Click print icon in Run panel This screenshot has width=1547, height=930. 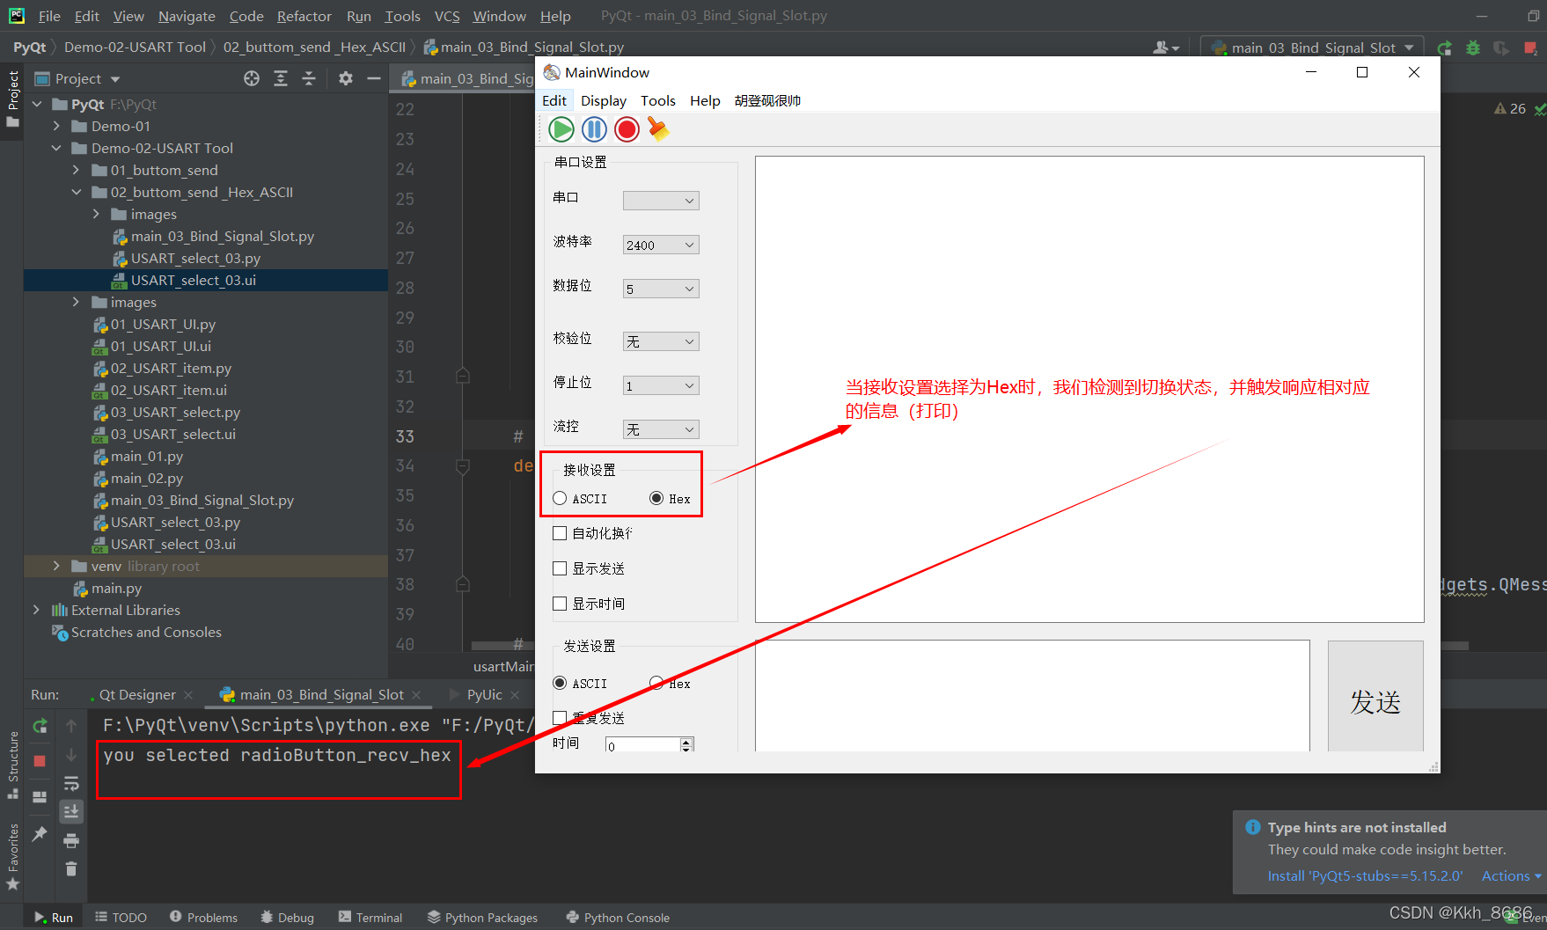[x=71, y=840]
